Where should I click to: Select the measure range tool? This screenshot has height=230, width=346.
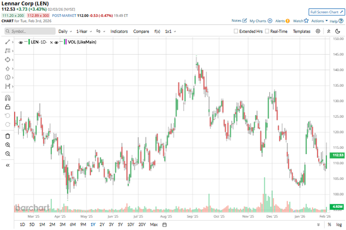click(7, 86)
